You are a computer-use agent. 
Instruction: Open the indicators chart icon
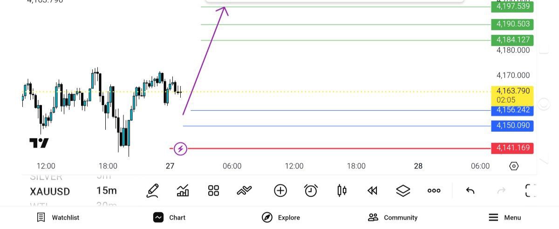[x=183, y=190]
